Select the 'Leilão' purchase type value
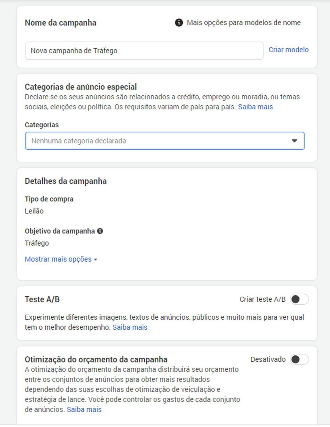 (x=34, y=211)
